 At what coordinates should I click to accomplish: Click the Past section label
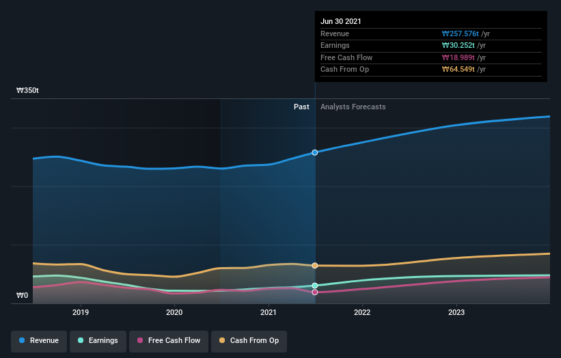tap(301, 107)
